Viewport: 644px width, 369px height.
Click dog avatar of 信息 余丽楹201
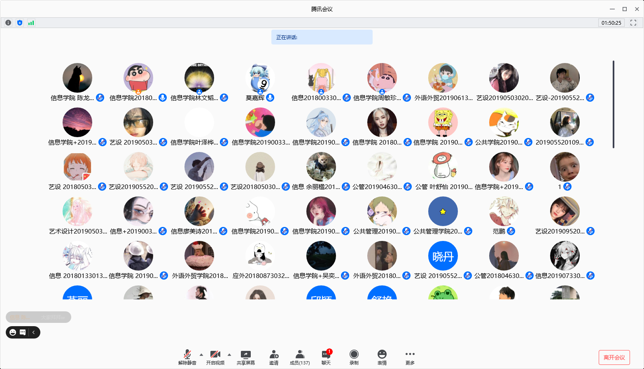tap(321, 167)
